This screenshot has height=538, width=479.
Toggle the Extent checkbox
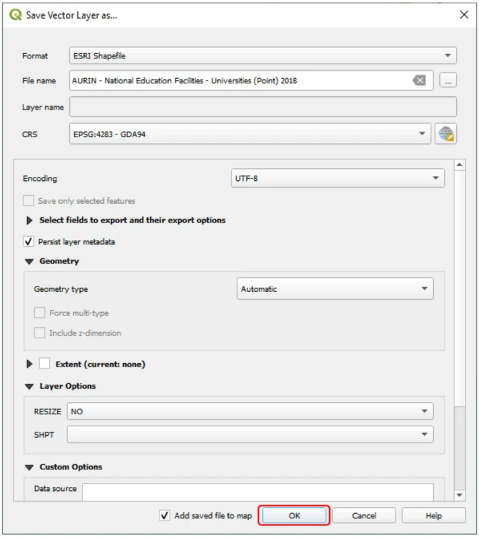pyautogui.click(x=44, y=364)
